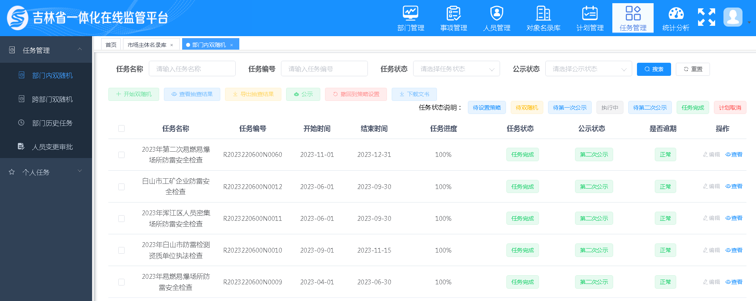View task R2023220600N0060

(x=734, y=154)
